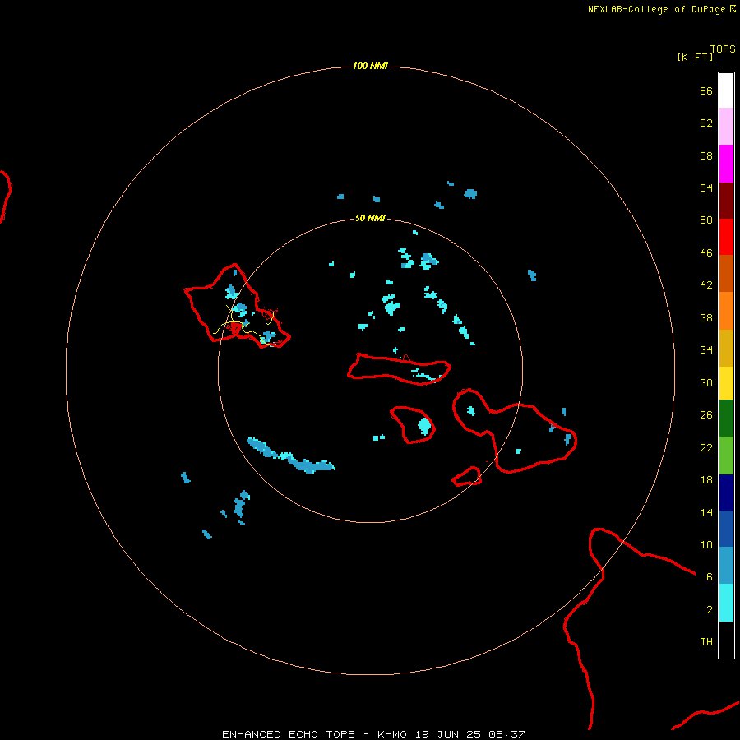
Task: Click the '30' scale value
Action: [706, 382]
